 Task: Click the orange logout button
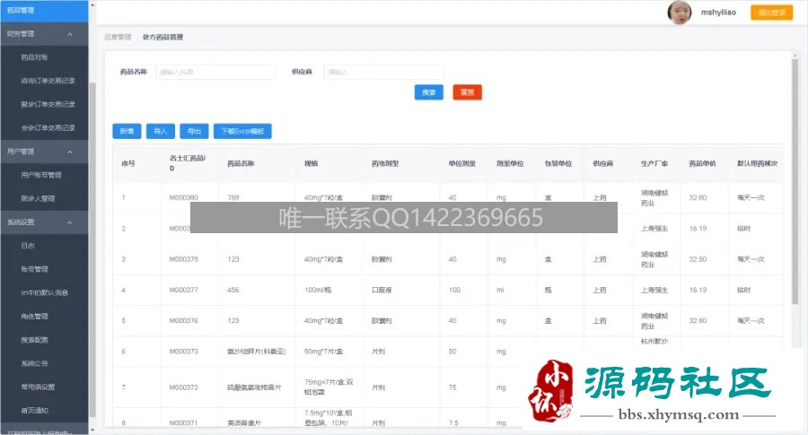coord(771,13)
